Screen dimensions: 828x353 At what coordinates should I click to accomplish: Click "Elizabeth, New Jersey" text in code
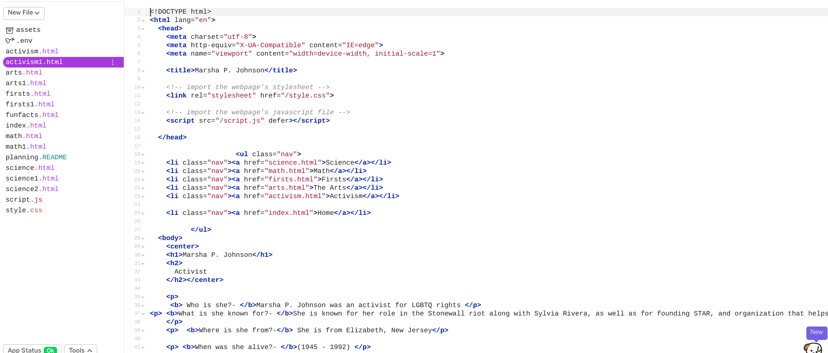pos(389,330)
